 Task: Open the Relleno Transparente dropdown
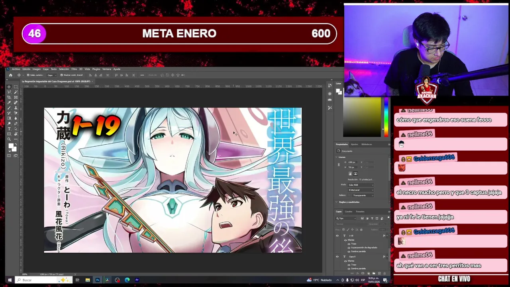pyautogui.click(x=363, y=195)
